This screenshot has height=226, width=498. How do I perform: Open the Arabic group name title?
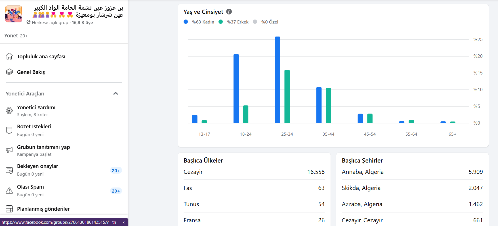[x=78, y=11]
